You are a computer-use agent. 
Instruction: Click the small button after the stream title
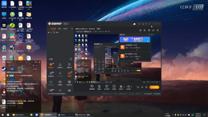click(98, 29)
